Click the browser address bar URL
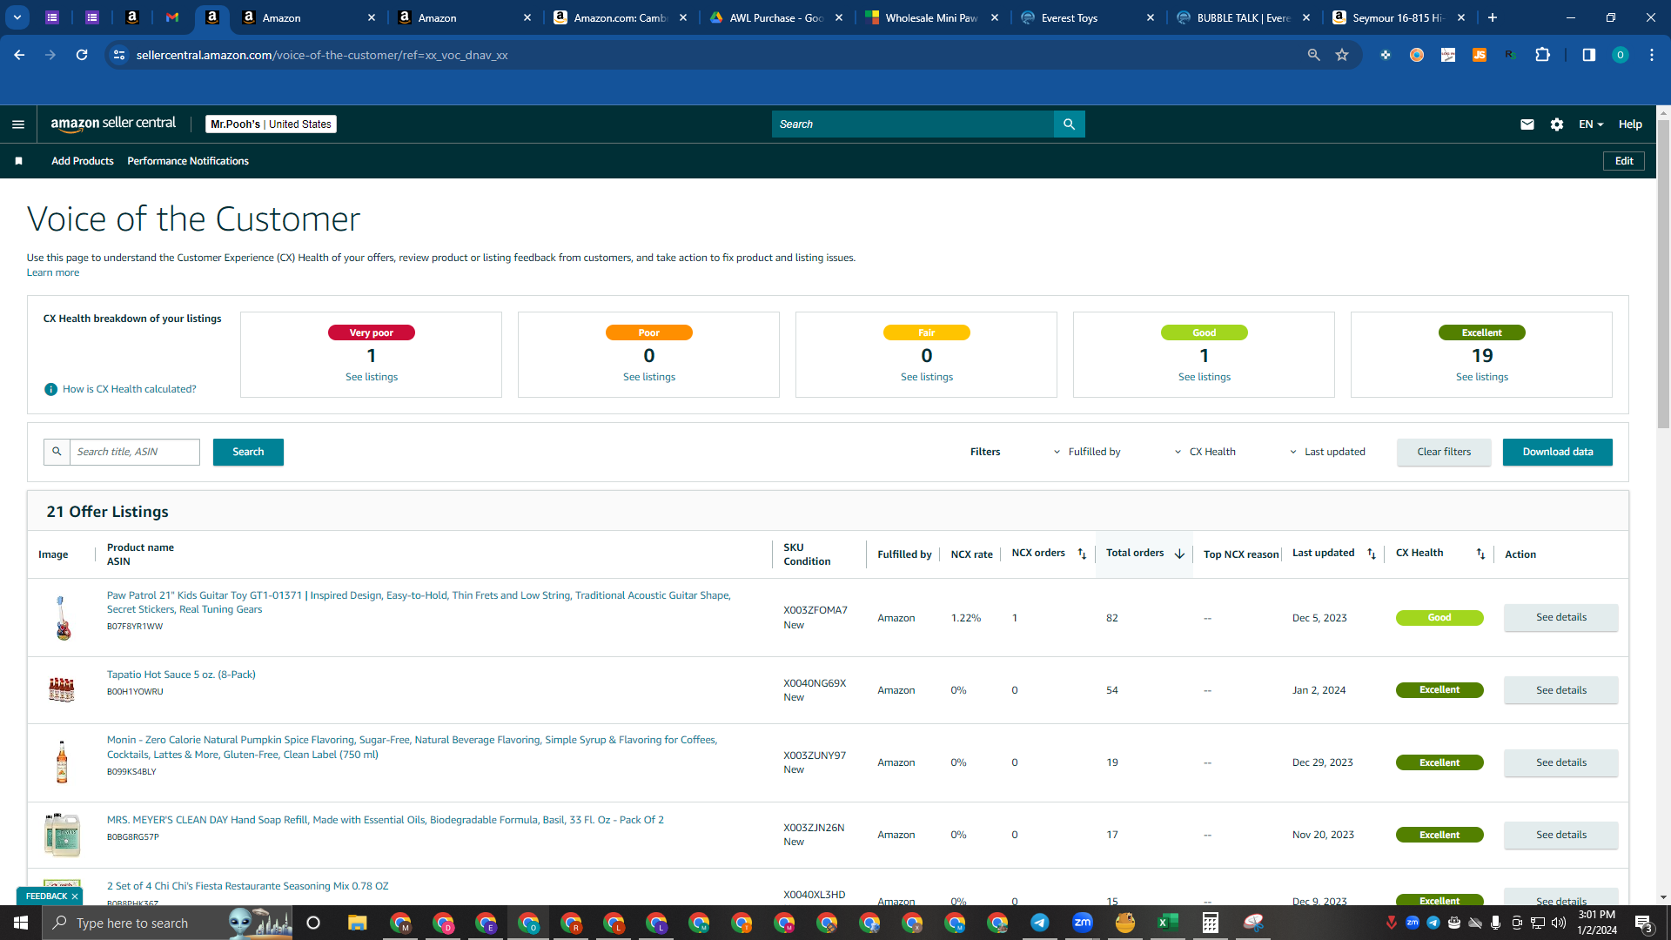 coord(322,55)
